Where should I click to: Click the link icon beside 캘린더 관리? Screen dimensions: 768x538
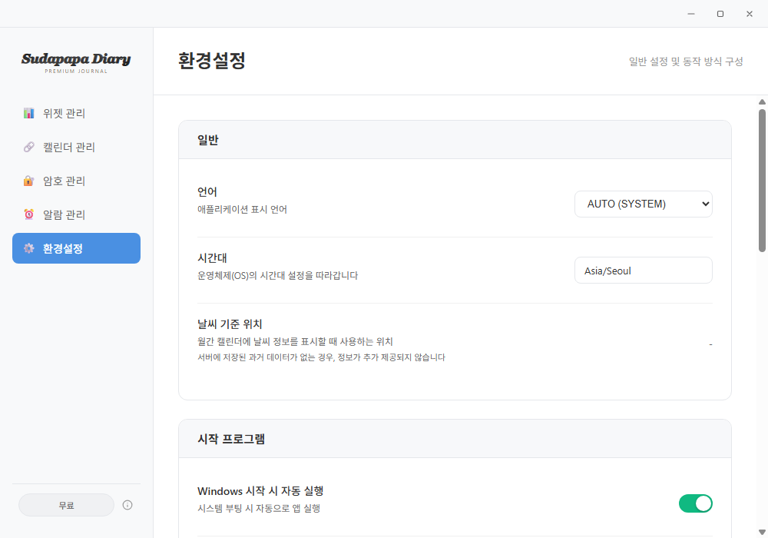point(29,147)
